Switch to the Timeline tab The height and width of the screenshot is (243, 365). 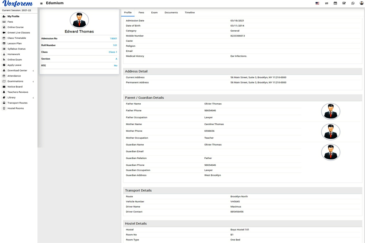190,13
